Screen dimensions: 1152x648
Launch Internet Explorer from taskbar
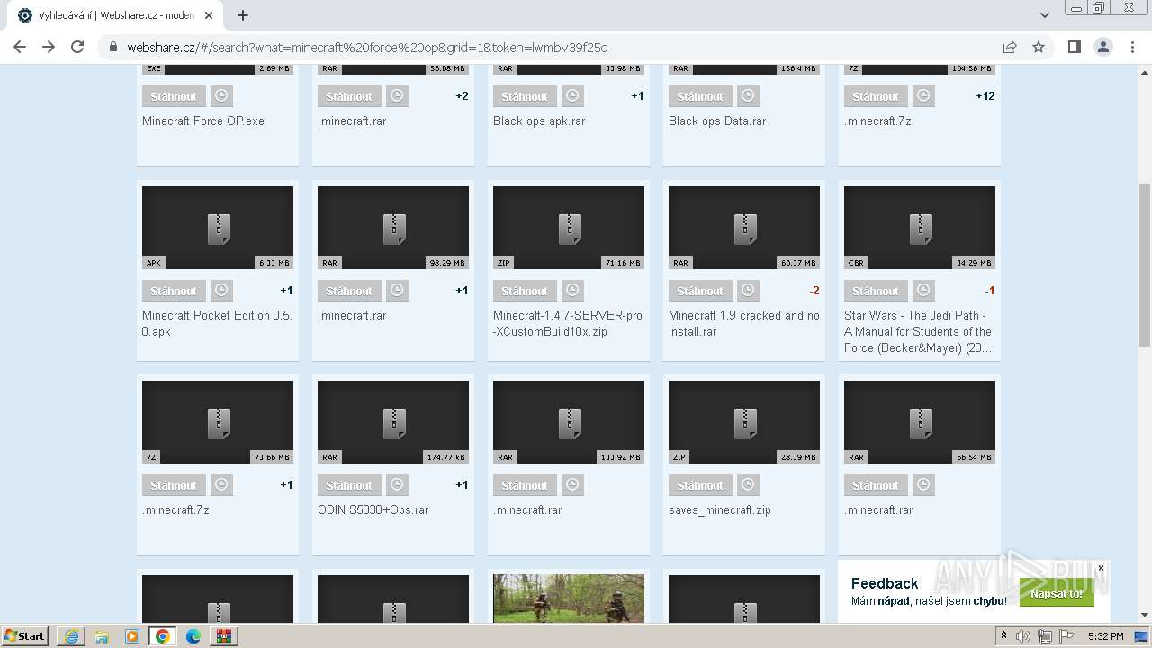point(71,636)
